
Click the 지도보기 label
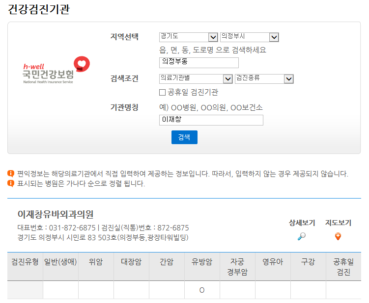[338, 223]
